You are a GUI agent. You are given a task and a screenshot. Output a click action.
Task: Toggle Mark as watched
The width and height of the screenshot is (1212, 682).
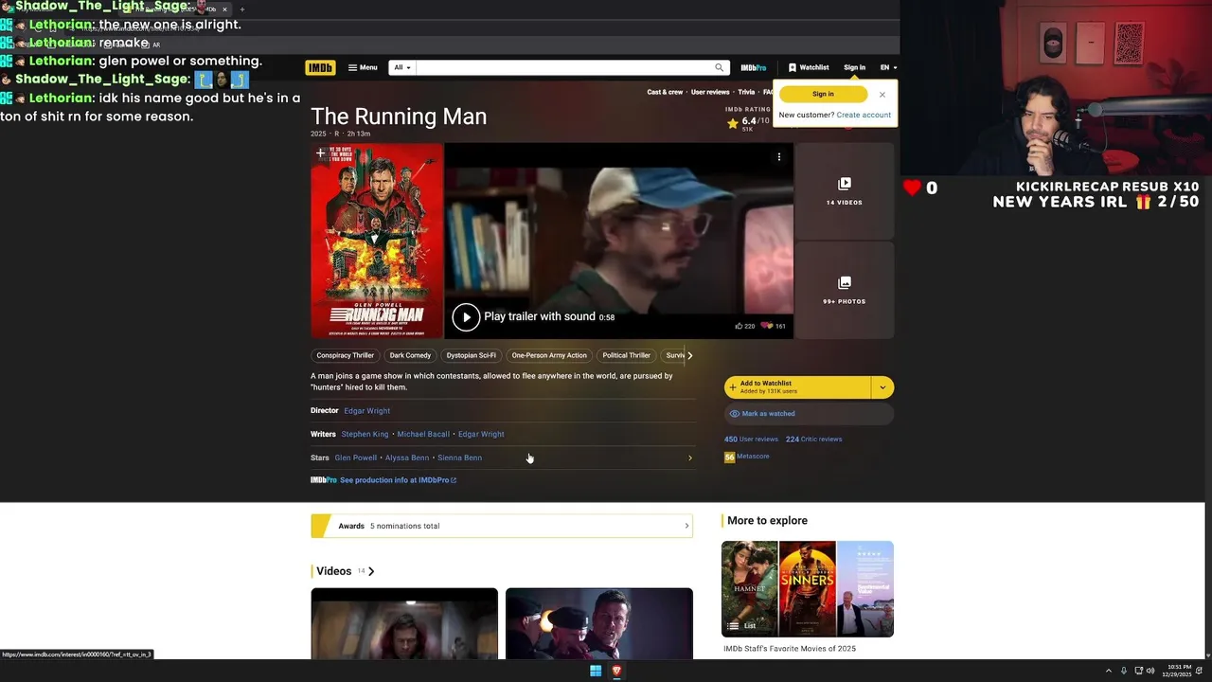coord(809,413)
